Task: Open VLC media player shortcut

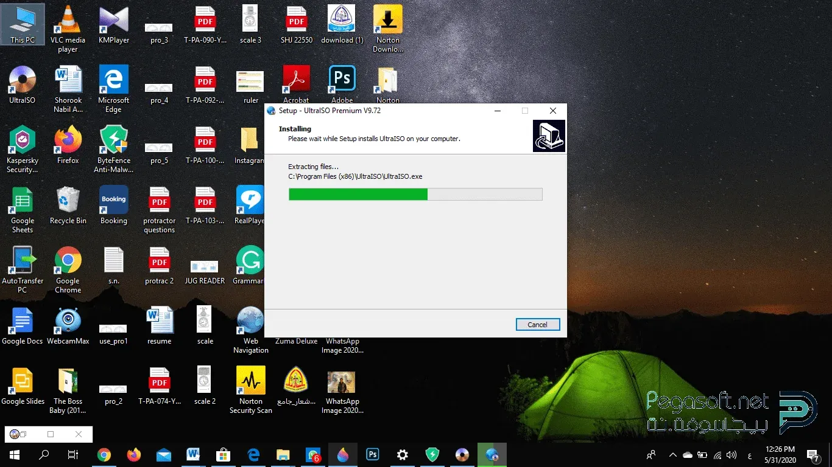Action: pos(68,29)
